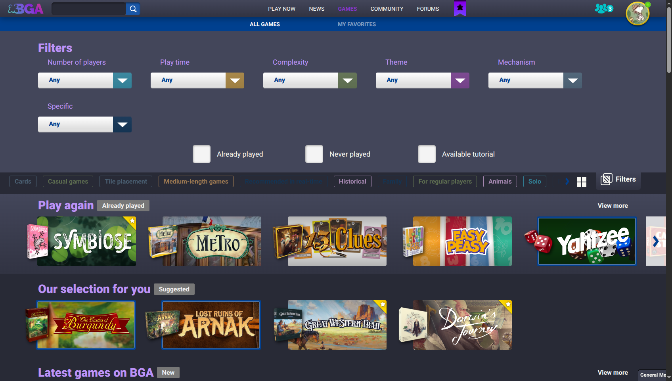Check the Available tutorial checkbox

[427, 154]
